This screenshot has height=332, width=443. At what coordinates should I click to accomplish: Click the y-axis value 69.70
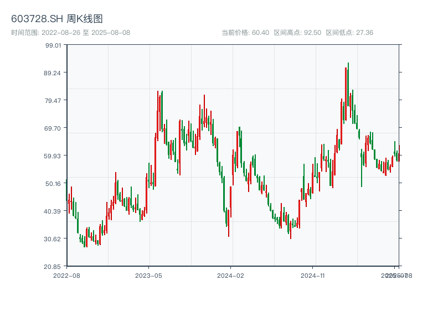53,128
